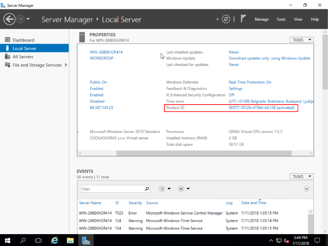
Task: Select Time-Service warning at 1:35:14 PM
Action: [x=192, y=221]
